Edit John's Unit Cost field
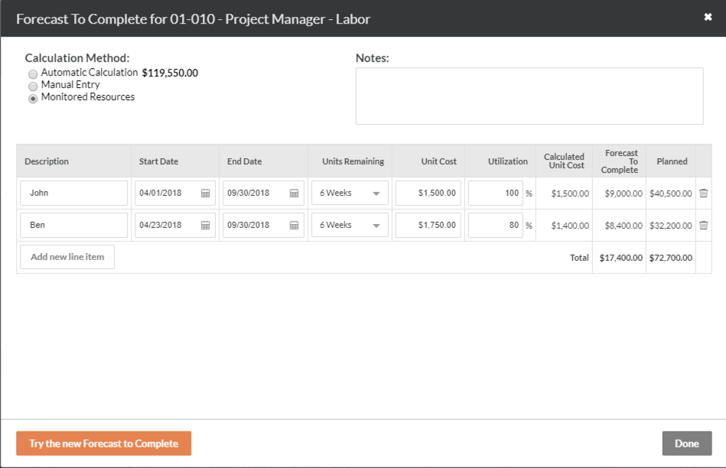Image resolution: width=726 pixels, height=468 pixels. tap(428, 193)
